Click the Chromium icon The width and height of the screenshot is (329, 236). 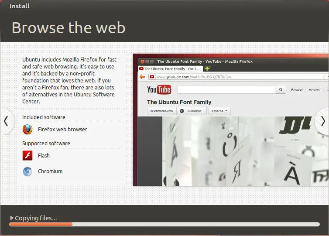click(27, 171)
